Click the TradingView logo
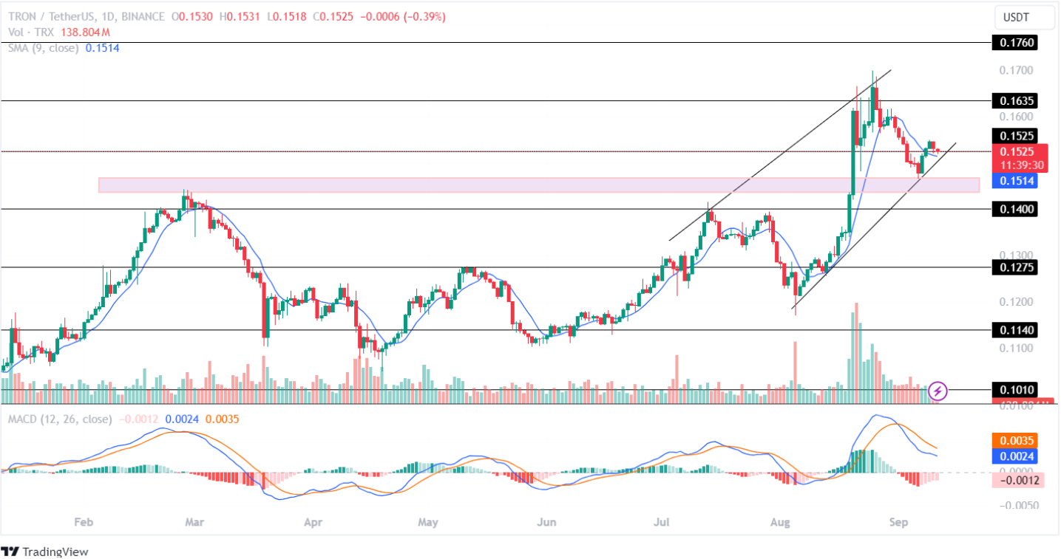Viewport: 1061px width, 559px height. coord(44,551)
